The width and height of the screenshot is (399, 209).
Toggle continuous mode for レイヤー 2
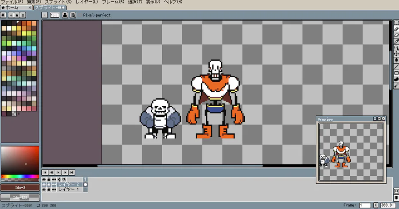tap(54, 185)
